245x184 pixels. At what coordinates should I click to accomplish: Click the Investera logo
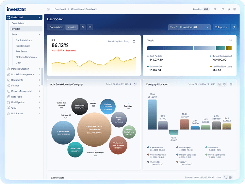[17, 9]
